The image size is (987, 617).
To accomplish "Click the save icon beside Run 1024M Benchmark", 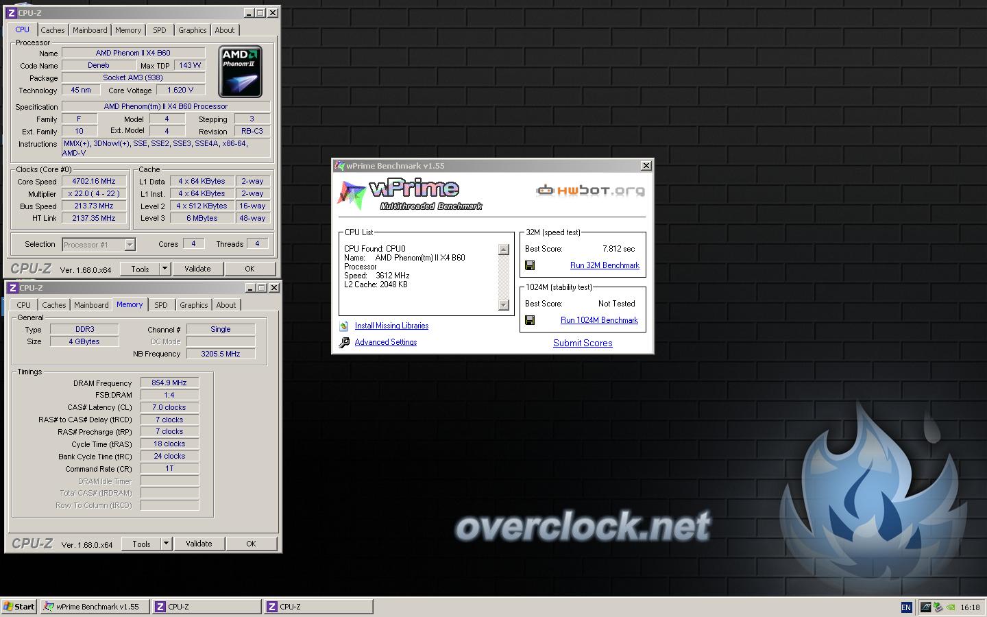I will [x=530, y=320].
